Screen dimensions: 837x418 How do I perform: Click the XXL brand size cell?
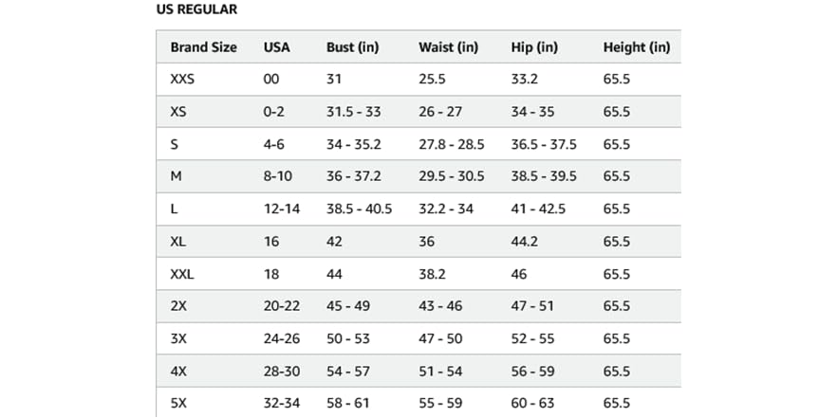click(x=182, y=274)
